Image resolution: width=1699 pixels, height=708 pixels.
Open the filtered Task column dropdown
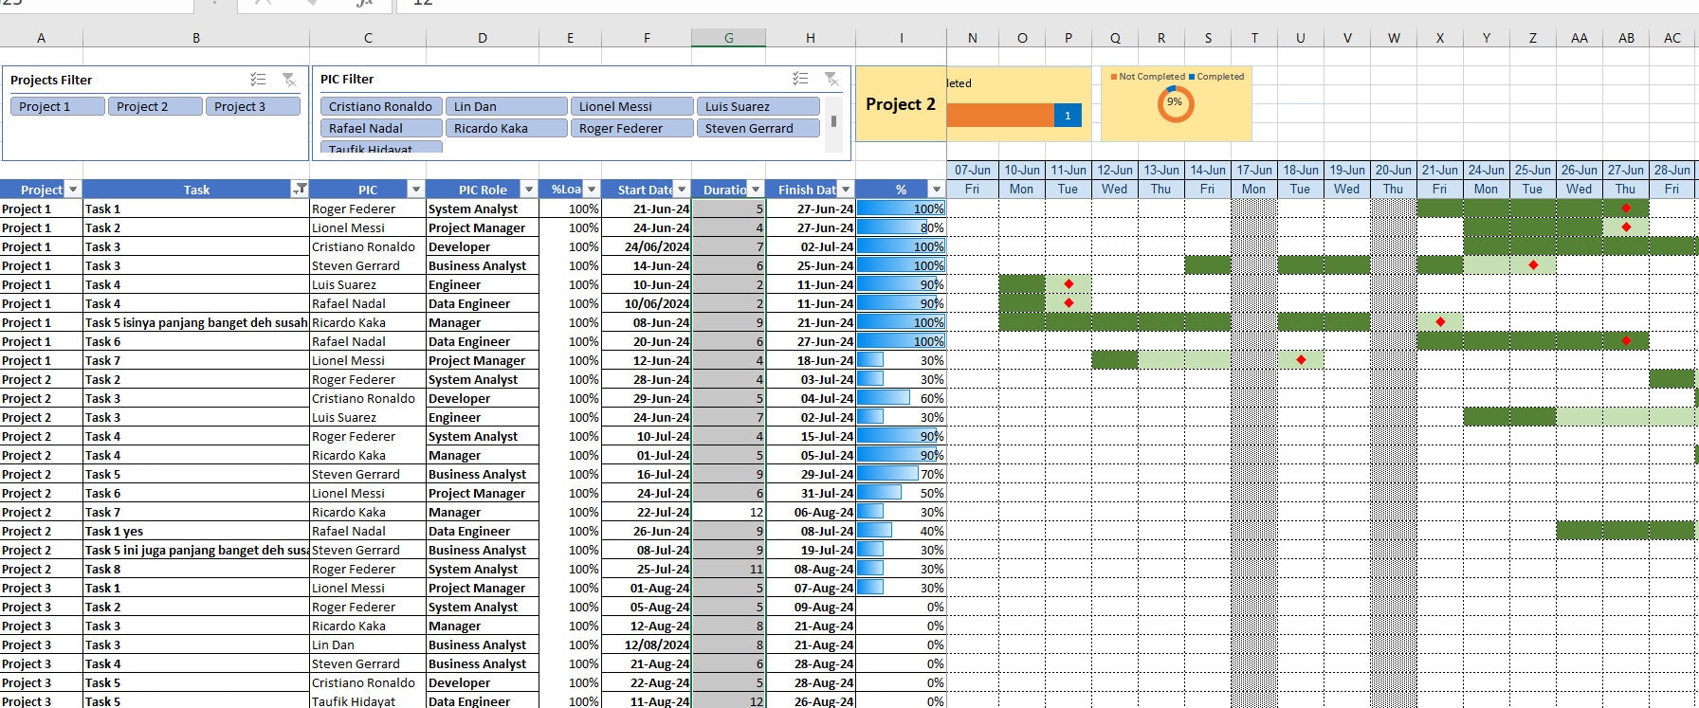pyautogui.click(x=300, y=190)
